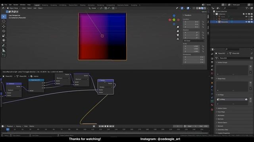The width and height of the screenshot is (254, 142).
Task: Click the Keying timeline button
Action: pos(19,126)
